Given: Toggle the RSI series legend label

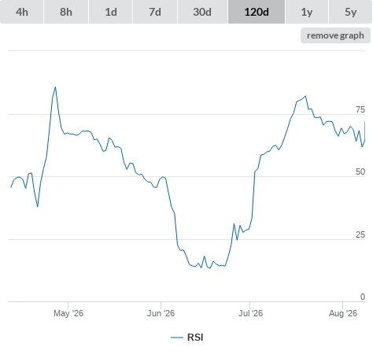Looking at the screenshot, I should [x=195, y=338].
